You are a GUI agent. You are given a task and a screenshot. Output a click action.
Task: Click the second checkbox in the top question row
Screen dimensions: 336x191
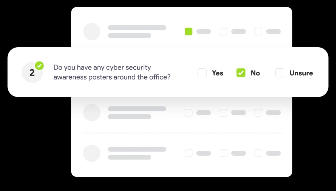[x=223, y=31]
